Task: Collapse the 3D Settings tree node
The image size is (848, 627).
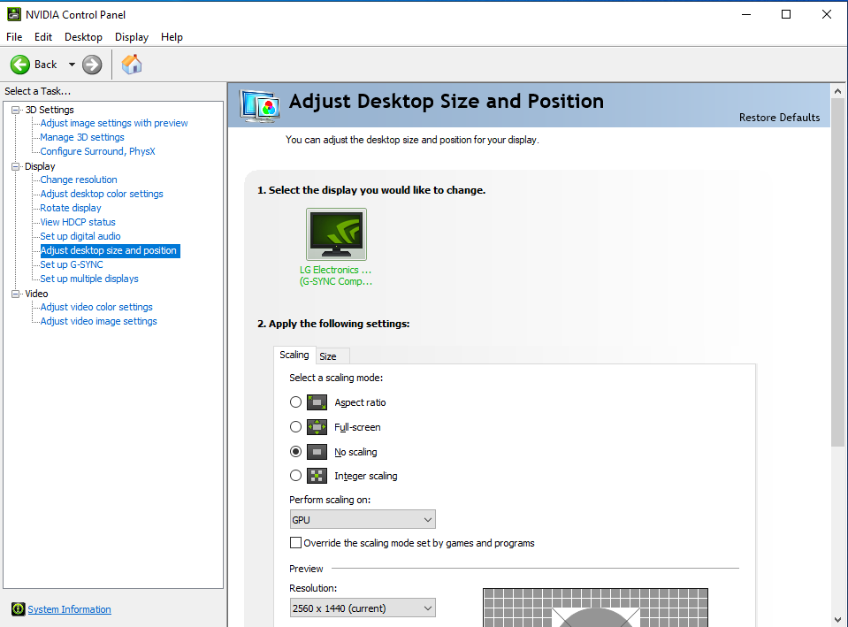Action: (x=15, y=110)
